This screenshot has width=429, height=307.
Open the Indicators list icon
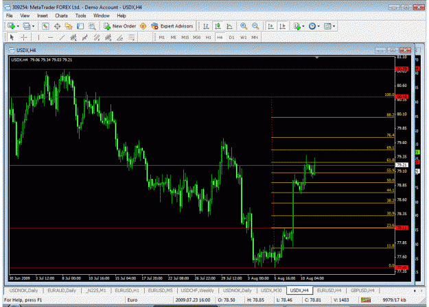[297, 26]
